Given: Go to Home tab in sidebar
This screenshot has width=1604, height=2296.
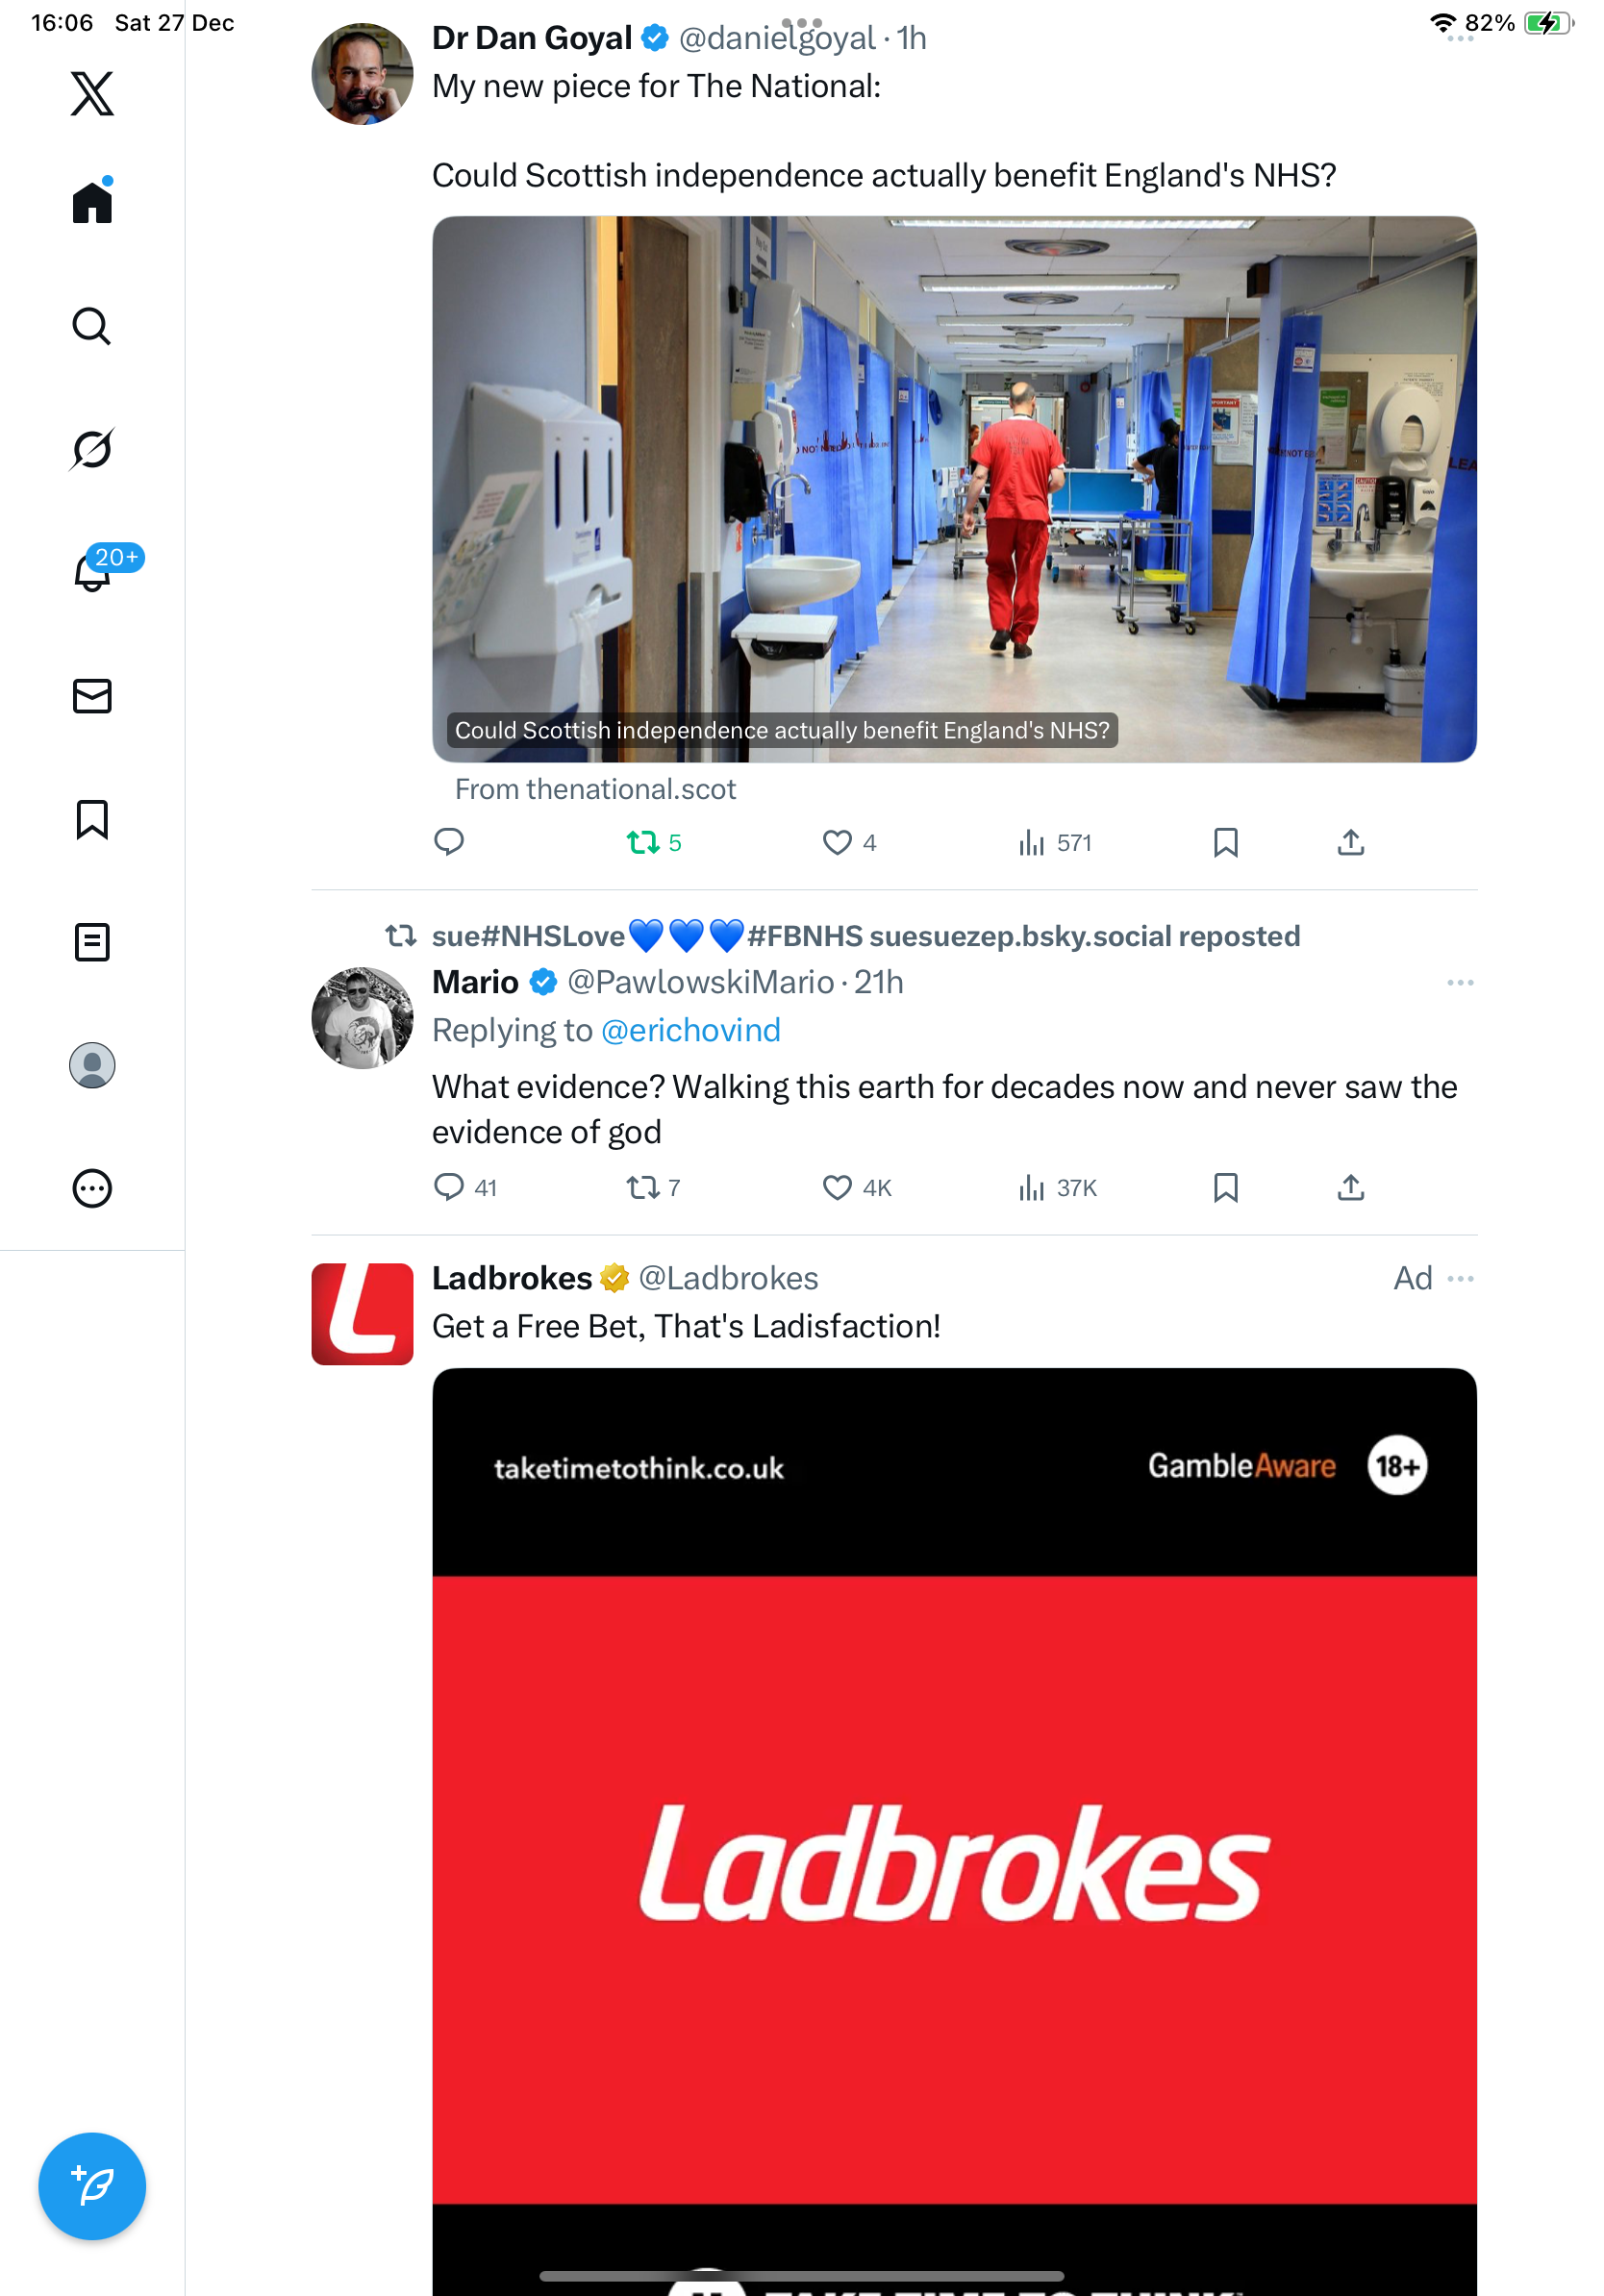Looking at the screenshot, I should pyautogui.click(x=92, y=201).
